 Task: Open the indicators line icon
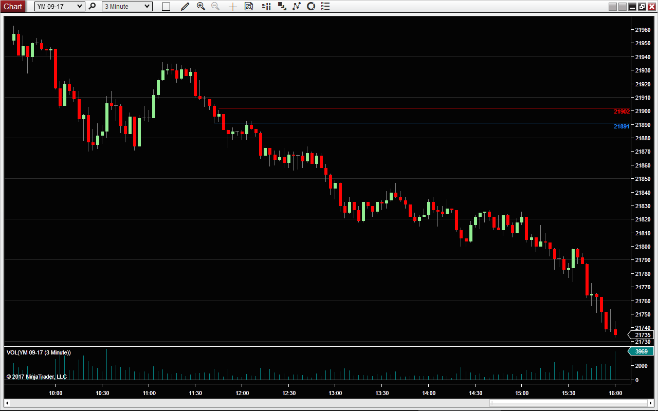(x=296, y=6)
